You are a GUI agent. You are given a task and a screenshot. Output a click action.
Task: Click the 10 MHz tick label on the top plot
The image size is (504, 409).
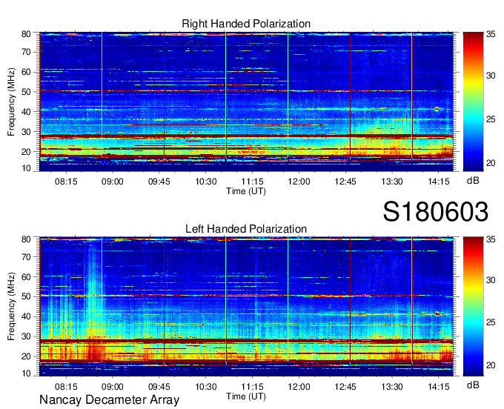[26, 168]
